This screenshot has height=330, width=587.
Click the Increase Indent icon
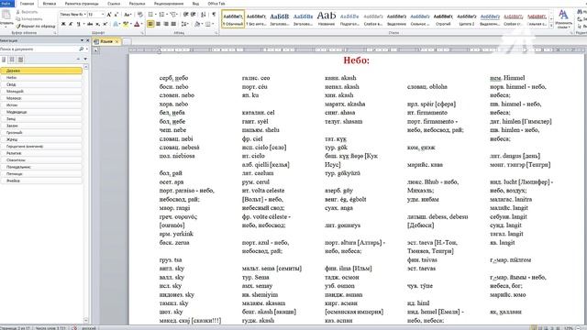[194, 15]
